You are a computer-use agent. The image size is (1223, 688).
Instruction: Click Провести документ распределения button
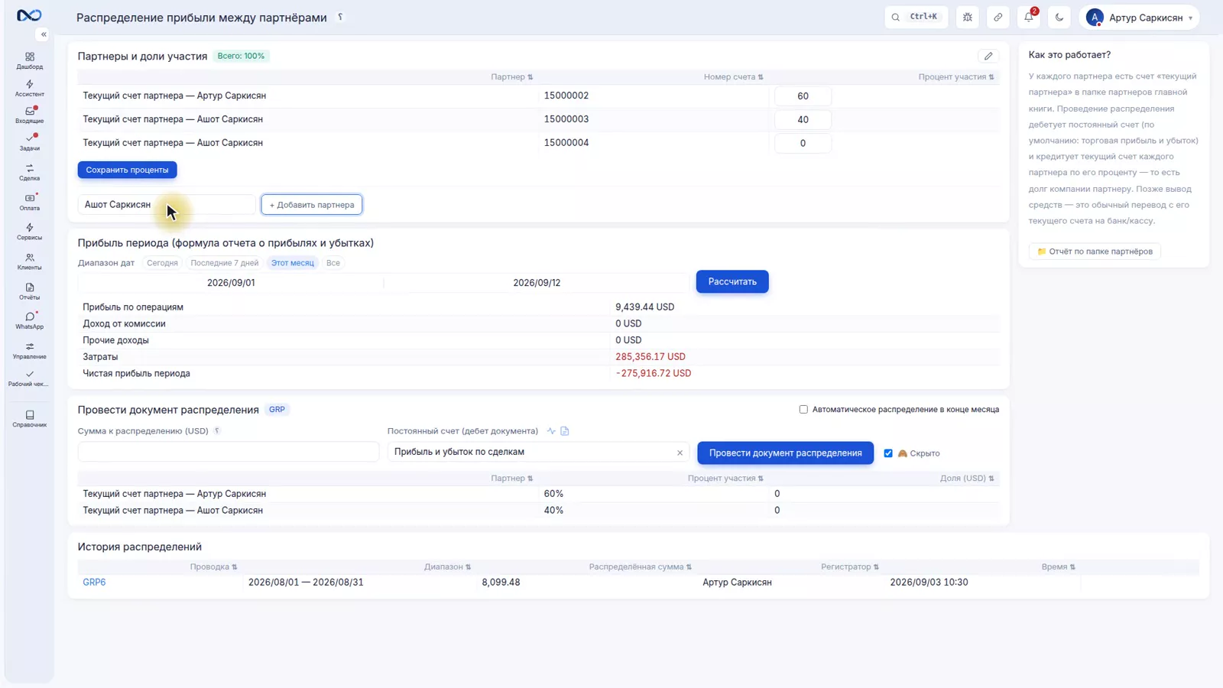coord(785,453)
